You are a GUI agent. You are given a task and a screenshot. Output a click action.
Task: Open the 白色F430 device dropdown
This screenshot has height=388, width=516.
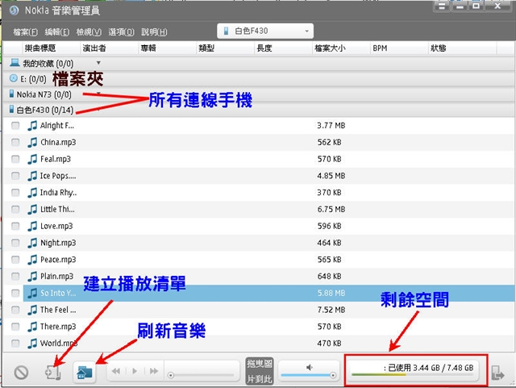(x=265, y=31)
